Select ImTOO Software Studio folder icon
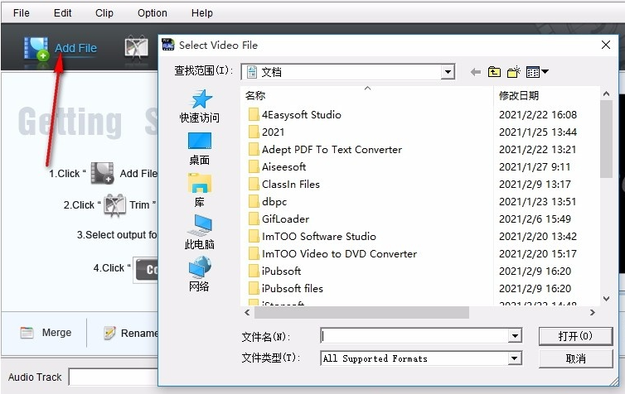This screenshot has width=625, height=394. 254,236
